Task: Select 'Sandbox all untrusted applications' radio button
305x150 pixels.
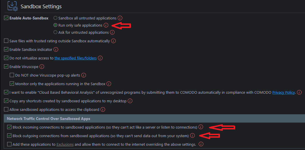Action: click(x=56, y=18)
